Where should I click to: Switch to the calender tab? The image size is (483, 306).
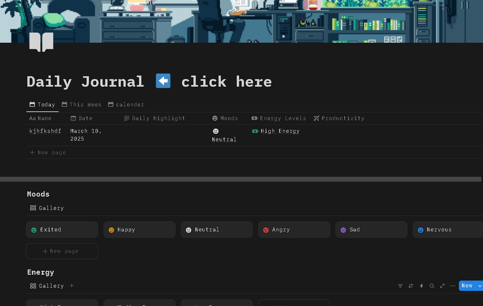point(126,105)
